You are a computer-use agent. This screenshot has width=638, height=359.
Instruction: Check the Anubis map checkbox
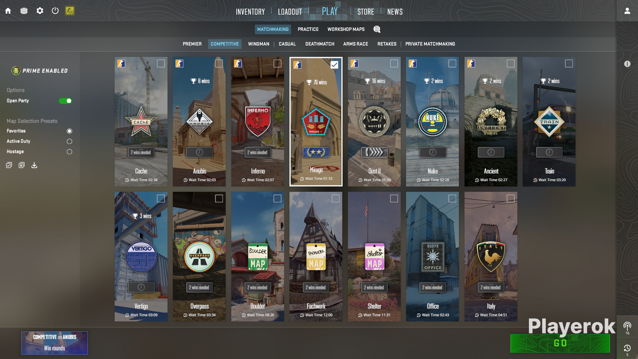click(219, 64)
